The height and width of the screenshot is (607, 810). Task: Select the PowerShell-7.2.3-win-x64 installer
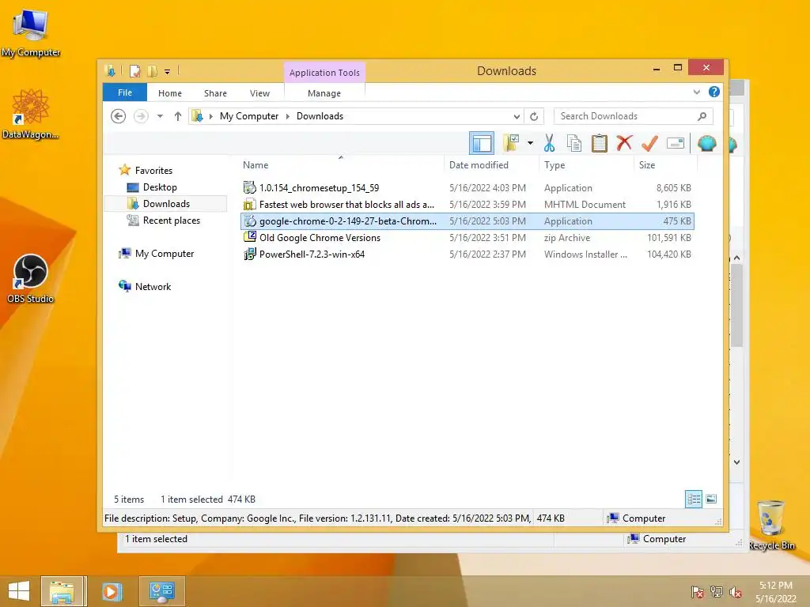(x=467, y=254)
